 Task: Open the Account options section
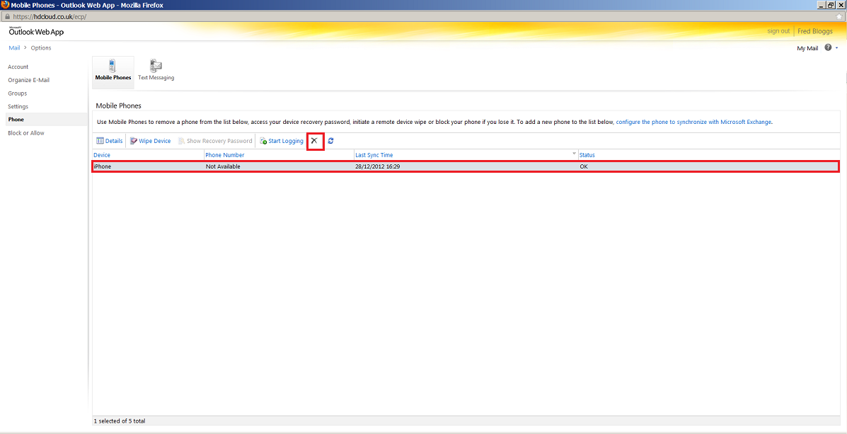(18, 67)
